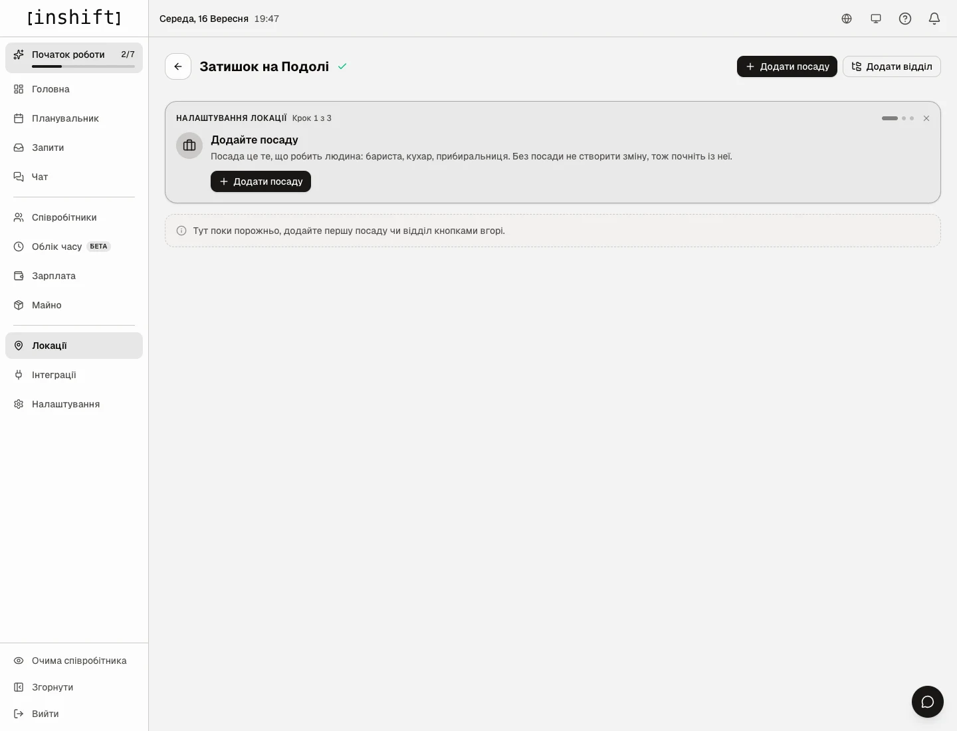Open Зарплата page
Screen dimensions: 957x731
74,276
